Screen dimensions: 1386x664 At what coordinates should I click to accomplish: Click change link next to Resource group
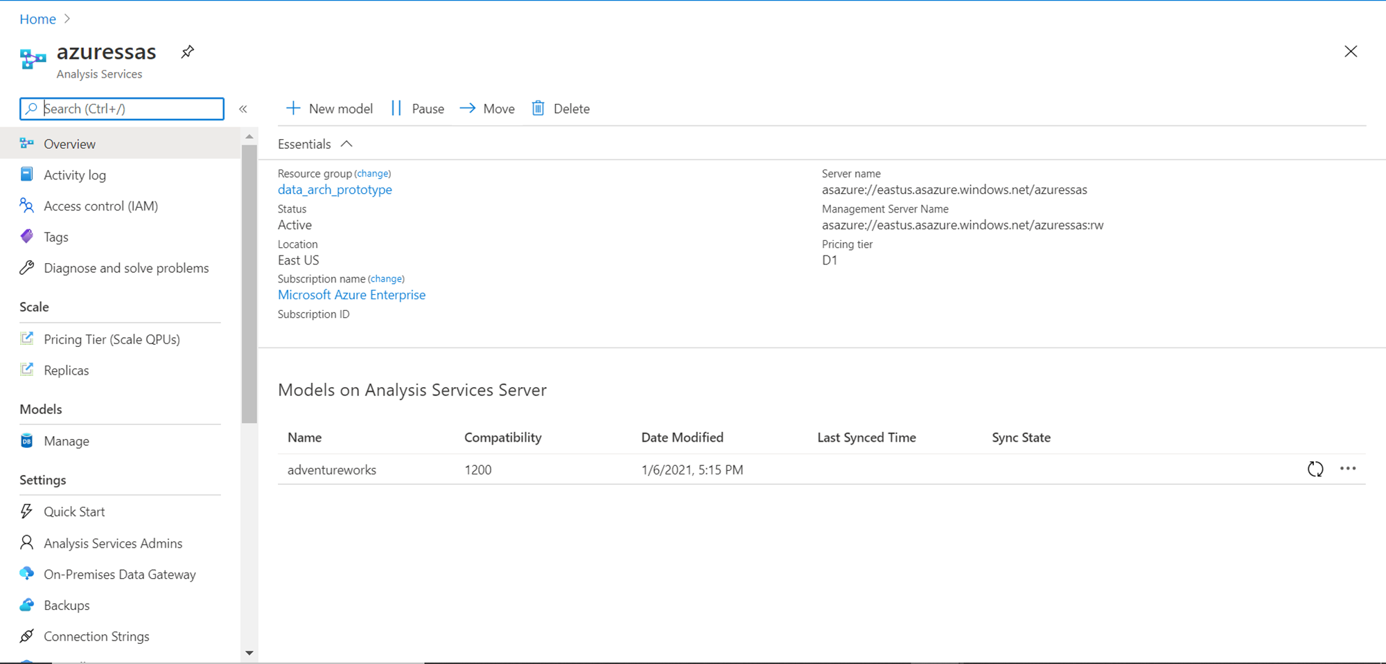tap(373, 174)
